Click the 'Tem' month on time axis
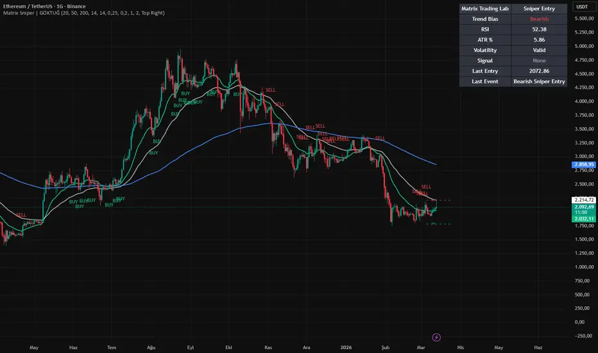This screenshot has width=598, height=353. click(112, 347)
